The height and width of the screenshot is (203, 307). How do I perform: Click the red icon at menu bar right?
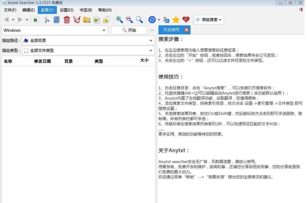pyautogui.click(x=301, y=10)
